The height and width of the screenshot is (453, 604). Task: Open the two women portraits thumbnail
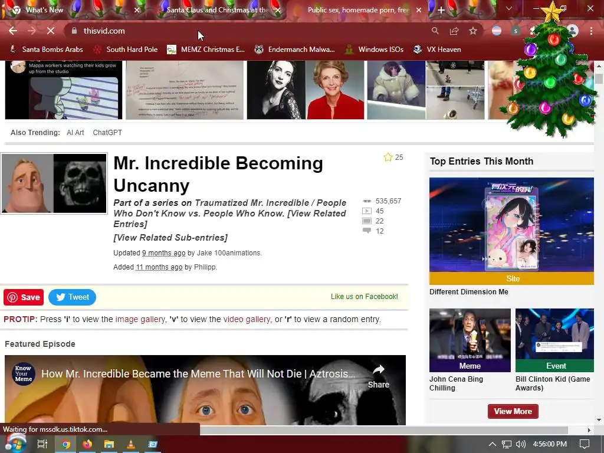tap(306, 90)
